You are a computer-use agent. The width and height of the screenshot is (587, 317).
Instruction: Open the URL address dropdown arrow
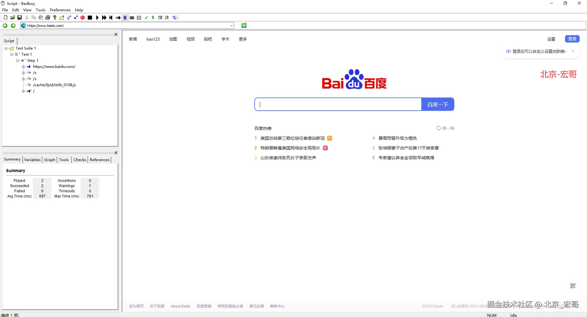[231, 26]
